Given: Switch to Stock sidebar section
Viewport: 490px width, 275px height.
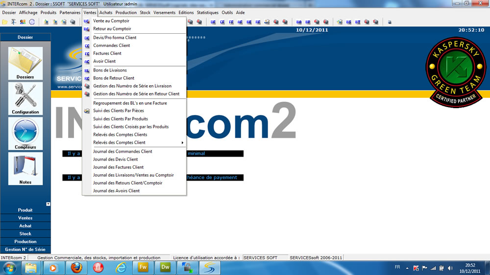Looking at the screenshot, I should (25, 234).
